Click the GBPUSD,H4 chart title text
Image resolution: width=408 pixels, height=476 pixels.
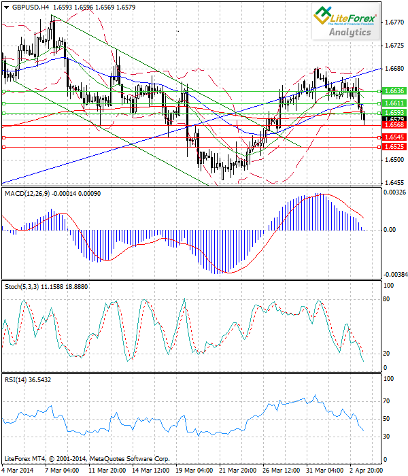(30, 7)
